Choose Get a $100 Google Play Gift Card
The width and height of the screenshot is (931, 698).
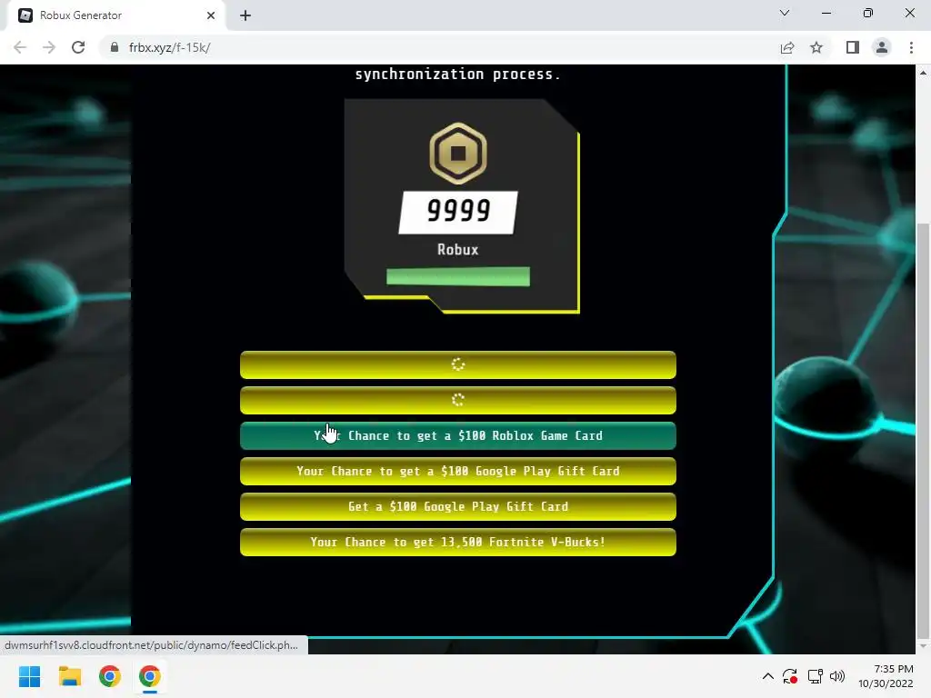(x=458, y=507)
